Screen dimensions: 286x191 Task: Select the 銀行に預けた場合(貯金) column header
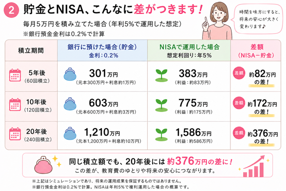point(102,50)
